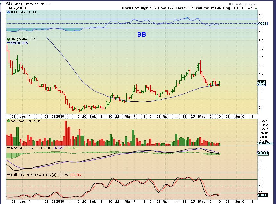The height and width of the screenshot is (204, 276).
Task: Select the 'Safe Bulkers Inc.' company name
Action: [26, 4]
